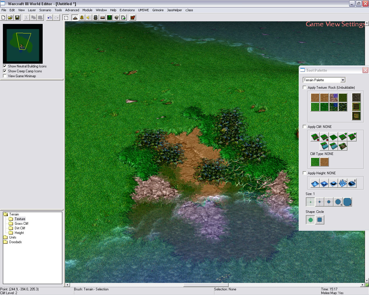369x295 pixels.
Task: Create a new map with the blank page icon
Action: 3,18
